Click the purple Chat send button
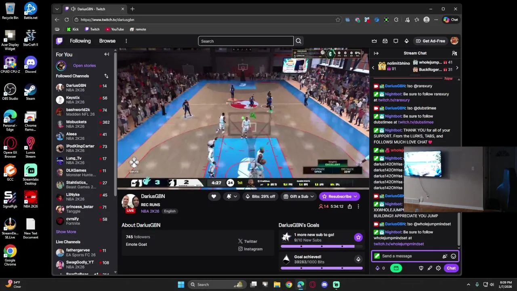Screen dimensions: 517x291 pos(451,268)
